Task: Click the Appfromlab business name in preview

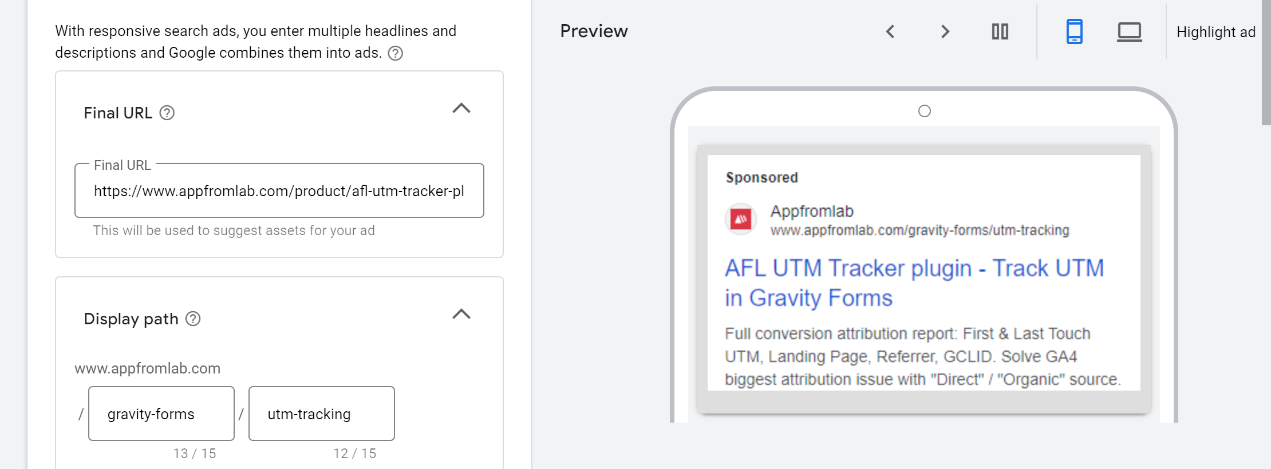Action: click(x=812, y=211)
